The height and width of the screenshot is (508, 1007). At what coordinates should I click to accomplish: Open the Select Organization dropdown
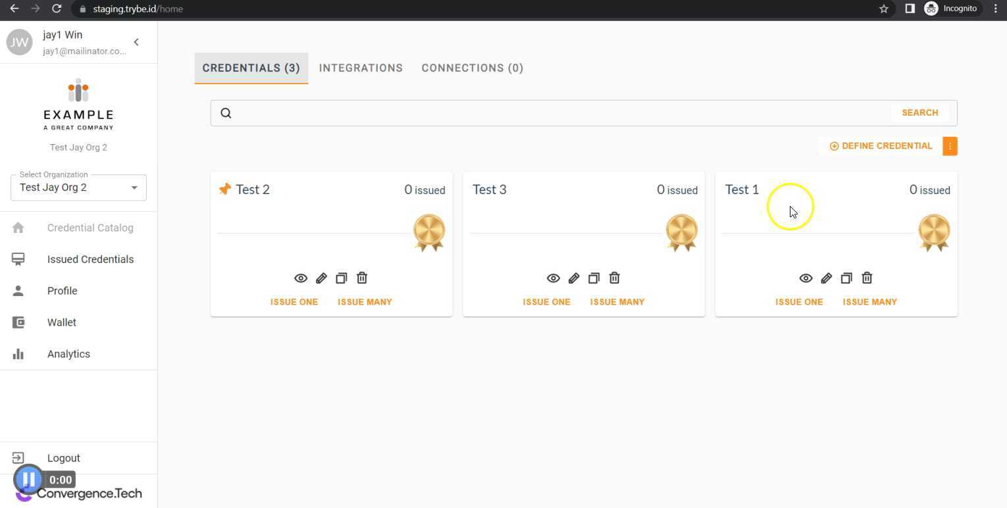click(78, 188)
